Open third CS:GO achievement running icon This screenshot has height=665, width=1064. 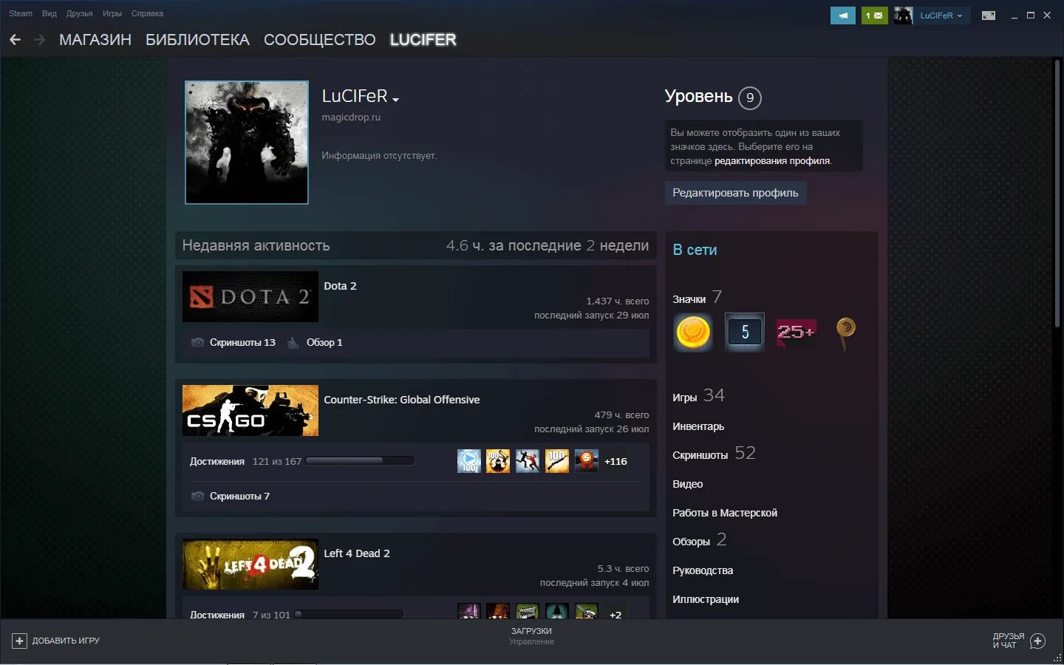click(x=528, y=461)
